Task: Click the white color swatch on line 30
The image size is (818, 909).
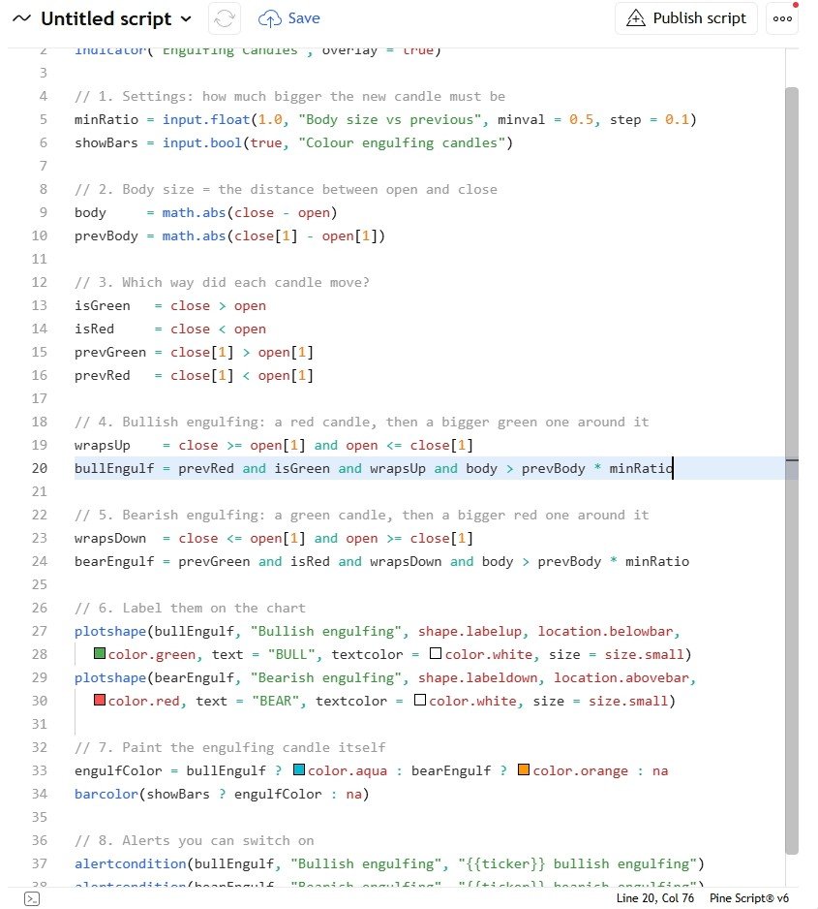Action: click(x=420, y=701)
